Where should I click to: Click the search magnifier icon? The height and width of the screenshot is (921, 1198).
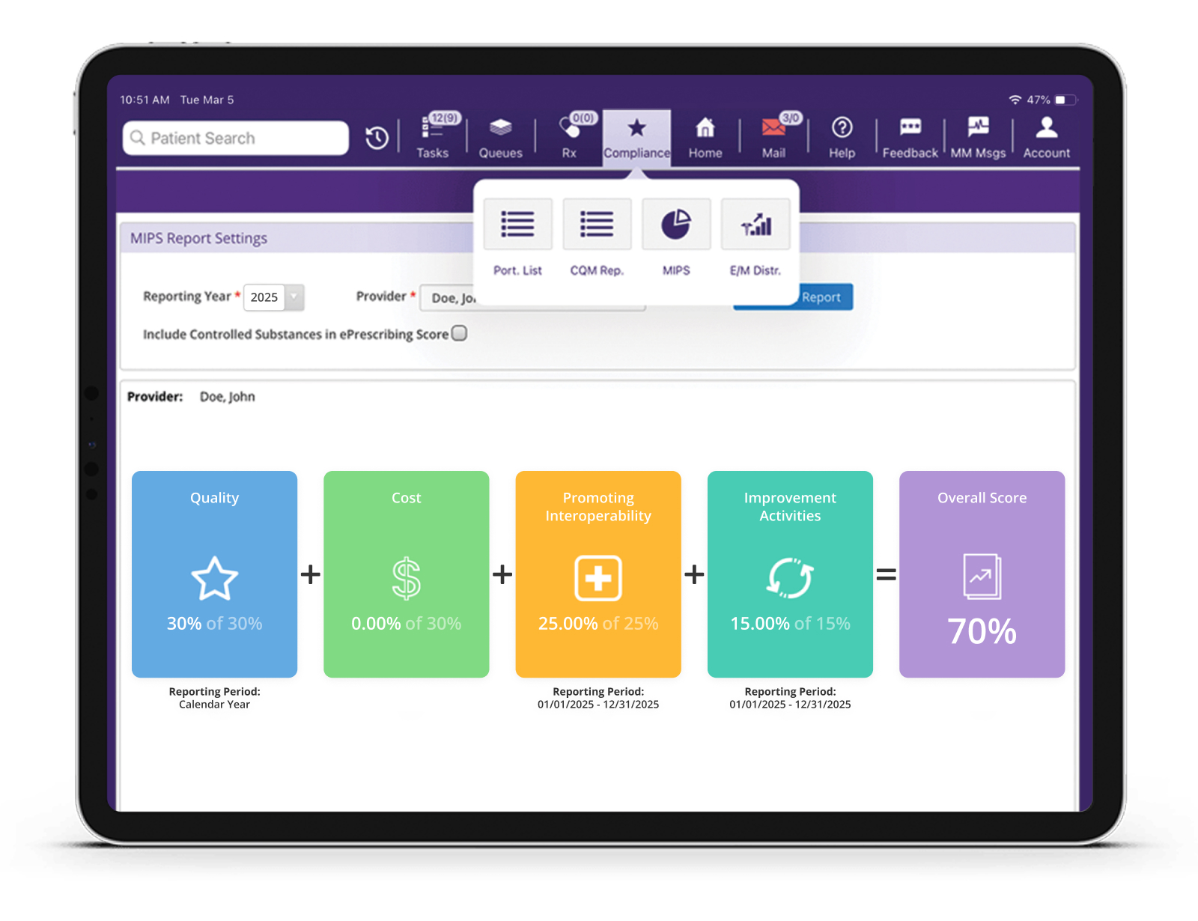138,138
